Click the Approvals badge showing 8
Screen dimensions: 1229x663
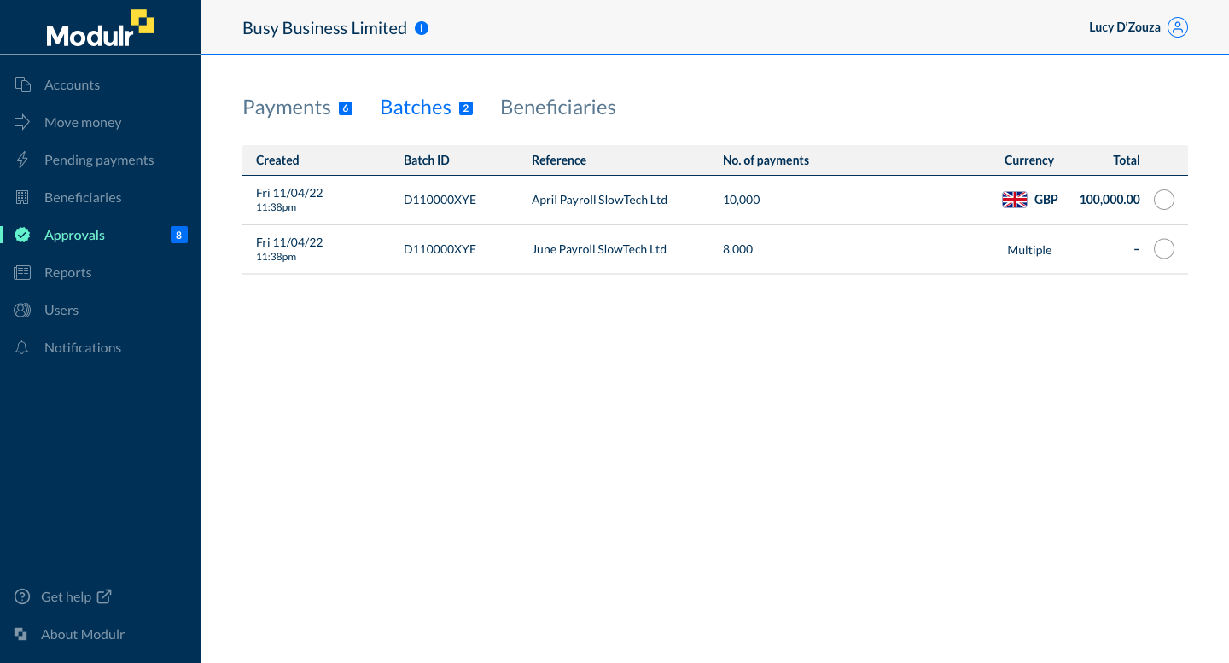pyautogui.click(x=178, y=235)
